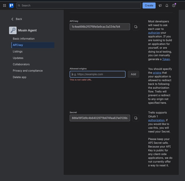Open the megaphone feedback icon
The width and height of the screenshot is (185, 181).
[160, 6]
